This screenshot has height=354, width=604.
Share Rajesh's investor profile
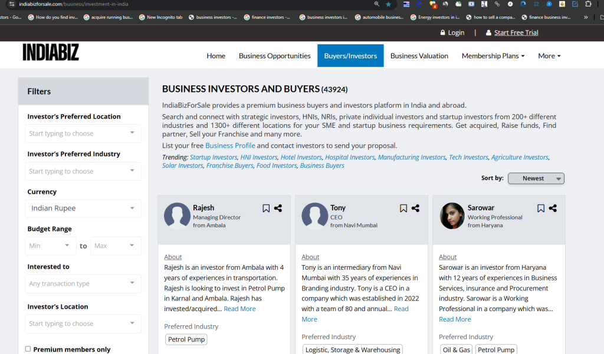click(x=278, y=208)
